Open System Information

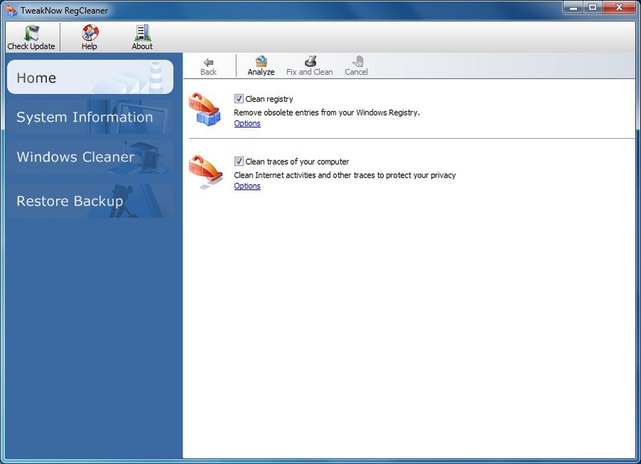tap(89, 117)
